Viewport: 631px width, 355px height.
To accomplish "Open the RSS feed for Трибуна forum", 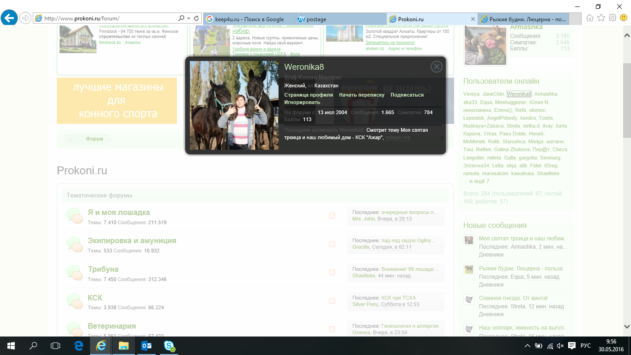I will point(332,273).
